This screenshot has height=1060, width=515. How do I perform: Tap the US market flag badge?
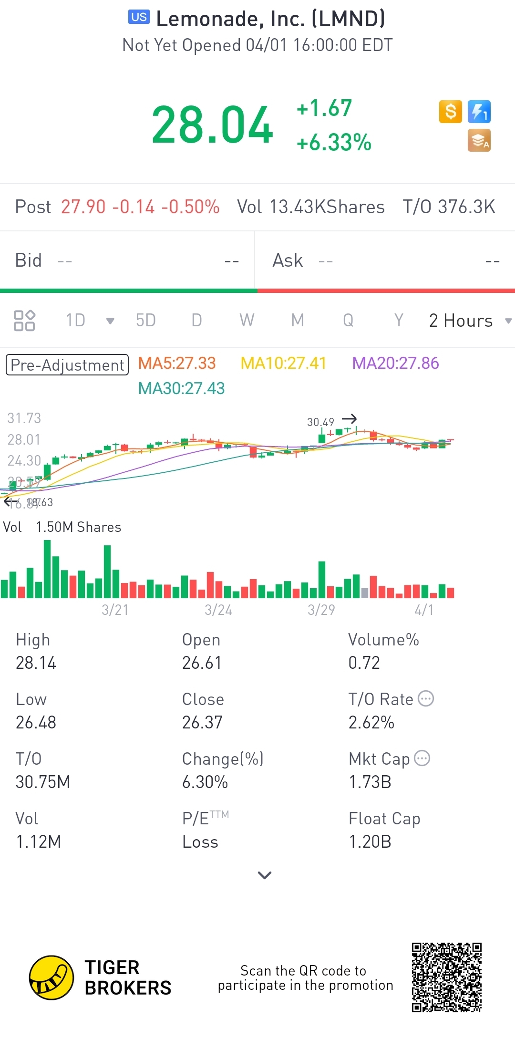[x=139, y=17]
